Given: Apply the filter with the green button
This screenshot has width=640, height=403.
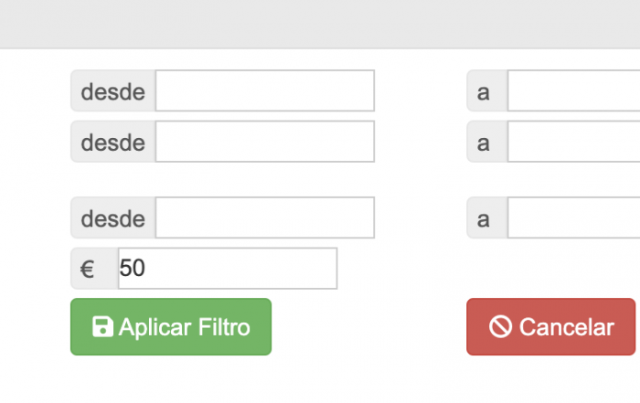Looking at the screenshot, I should (x=171, y=327).
